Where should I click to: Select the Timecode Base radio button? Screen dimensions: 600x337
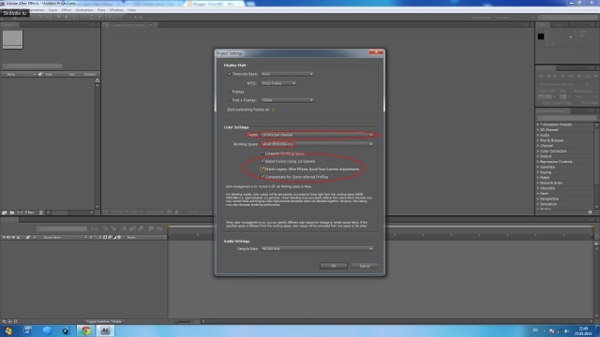[229, 74]
